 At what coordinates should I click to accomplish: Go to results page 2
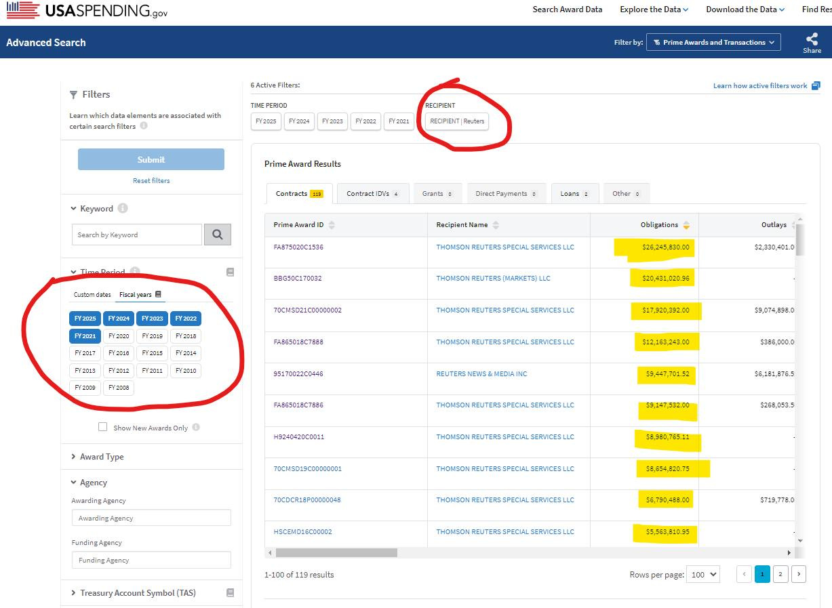coord(780,574)
